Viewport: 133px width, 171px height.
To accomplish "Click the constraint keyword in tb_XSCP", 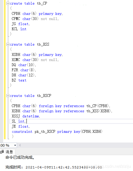I will [22, 132].
